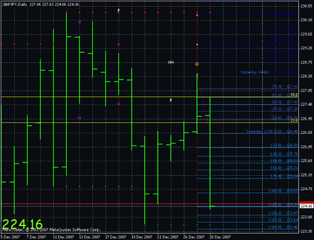The image size is (314, 240).
Task: Click the 19 Dec 2007 date label
Action: [142, 237]
